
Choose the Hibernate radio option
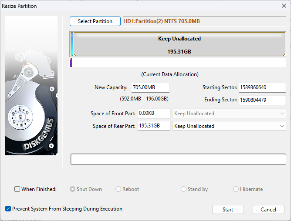[236, 189]
